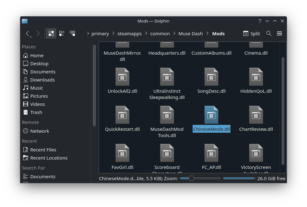Viewport: 307px width, 207px height.
Task: Expand chevron between common and Muse Dash
Action: [x=174, y=34]
